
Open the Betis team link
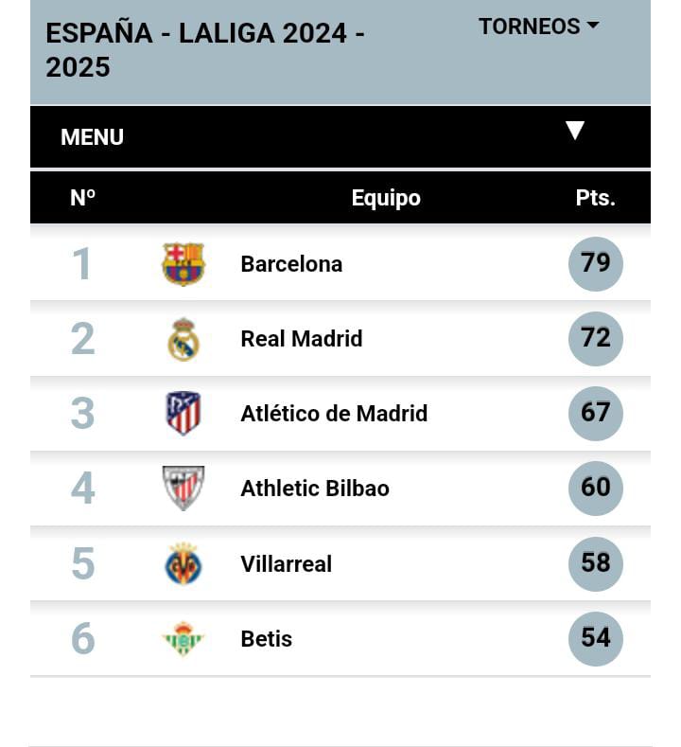tap(267, 638)
